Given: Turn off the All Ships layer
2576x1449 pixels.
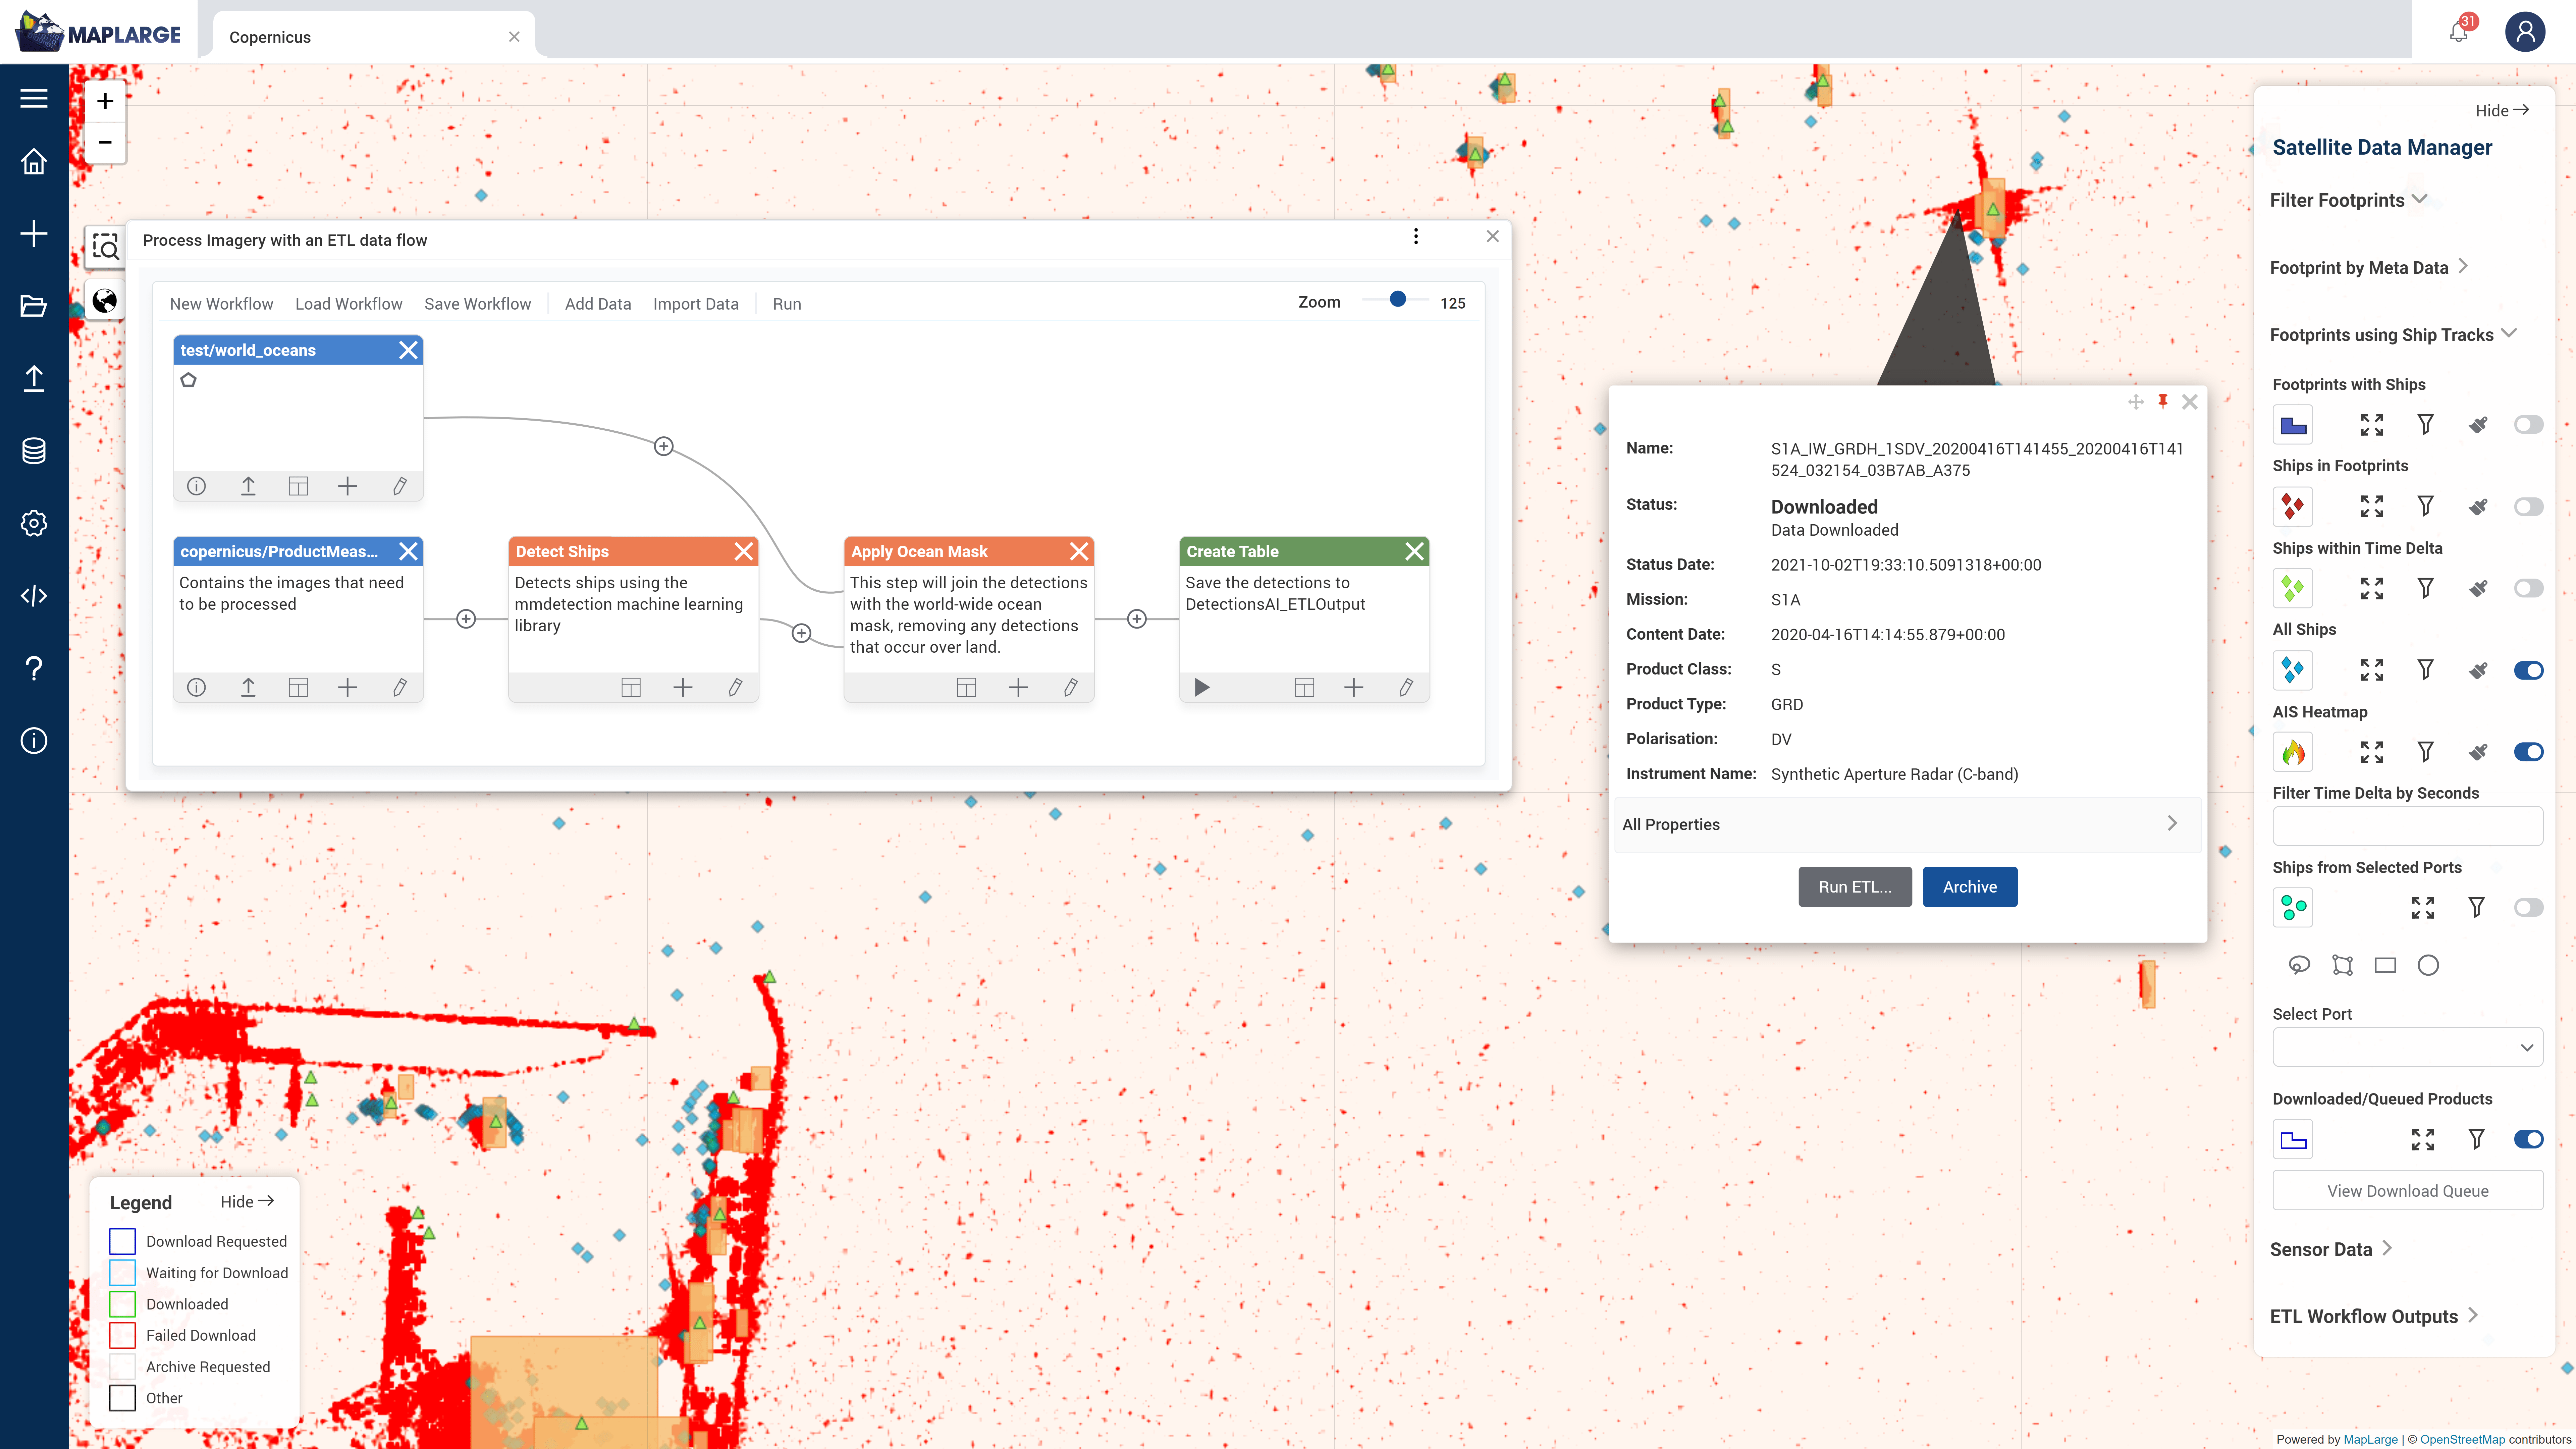Looking at the screenshot, I should pyautogui.click(x=2528, y=670).
